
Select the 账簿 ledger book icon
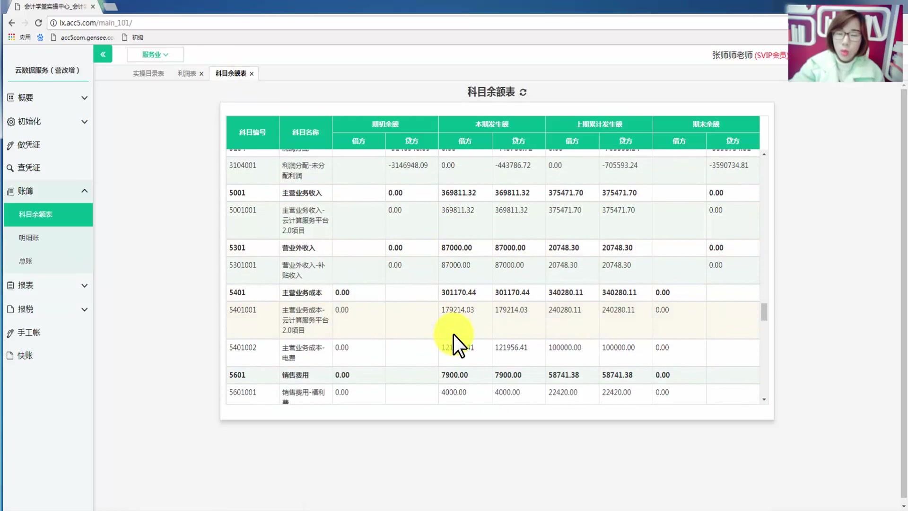[x=10, y=191]
